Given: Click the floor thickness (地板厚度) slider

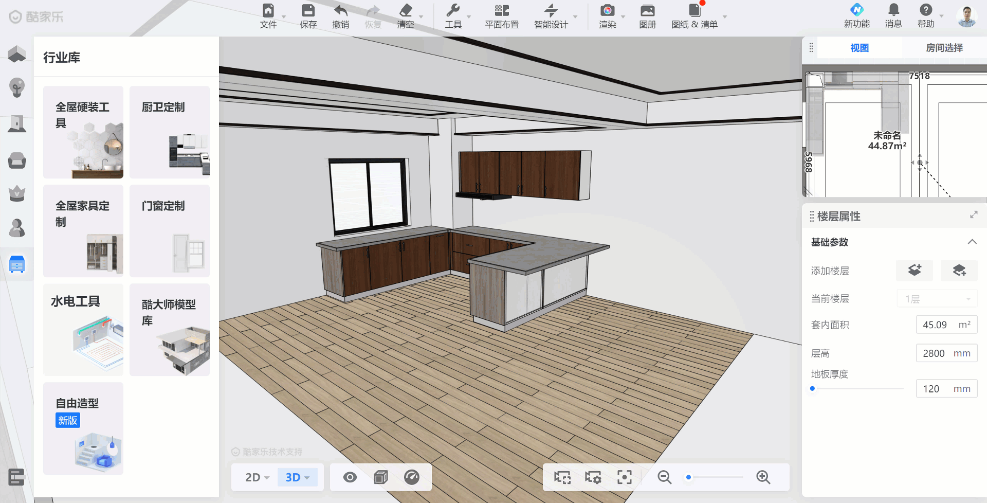Looking at the screenshot, I should coord(857,388).
